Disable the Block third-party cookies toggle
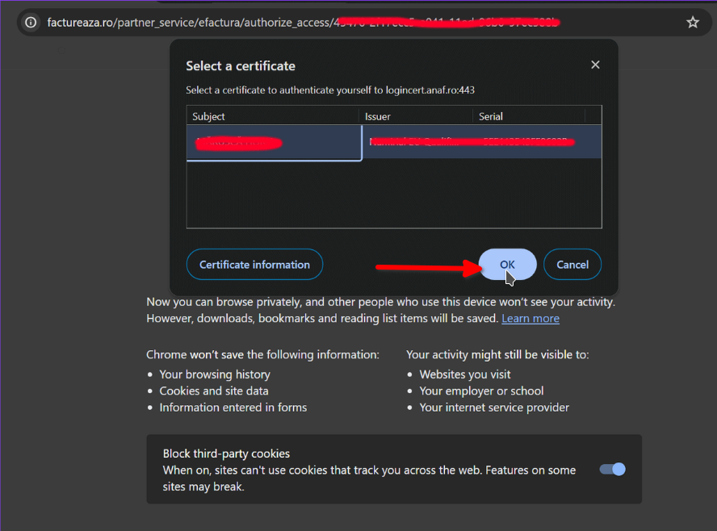Screen dimensions: 717x531 click(612, 469)
